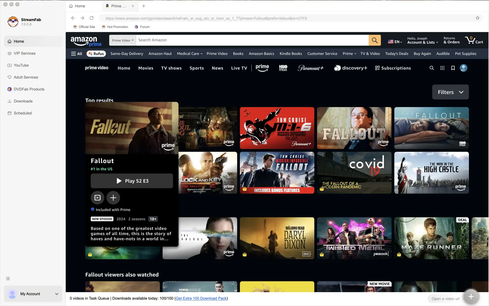Open the Movies tab in Prime Video

coord(146,68)
